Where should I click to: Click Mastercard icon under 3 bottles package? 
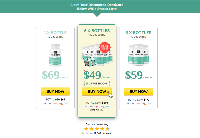[x=138, y=103]
